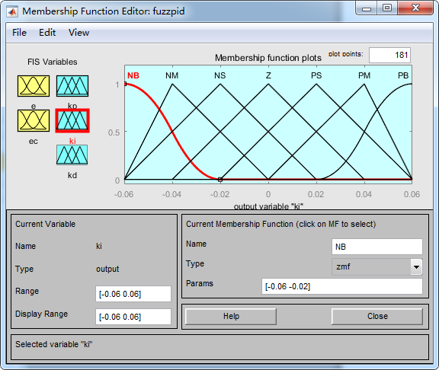The width and height of the screenshot is (439, 370).
Task: Click the NB curve right parameter handle
Action: click(x=220, y=180)
